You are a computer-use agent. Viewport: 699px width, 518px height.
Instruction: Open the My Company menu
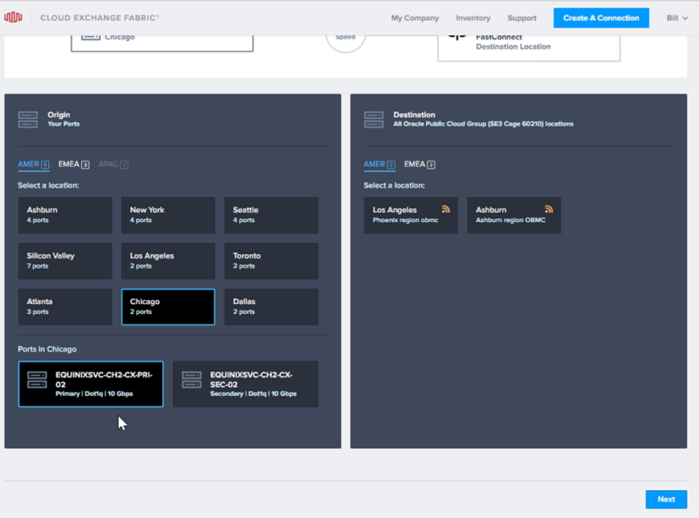click(415, 18)
